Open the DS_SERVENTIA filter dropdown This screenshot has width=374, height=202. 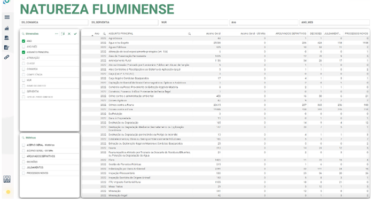(x=124, y=22)
